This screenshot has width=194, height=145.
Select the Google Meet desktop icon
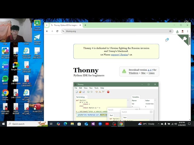coord(16,66)
